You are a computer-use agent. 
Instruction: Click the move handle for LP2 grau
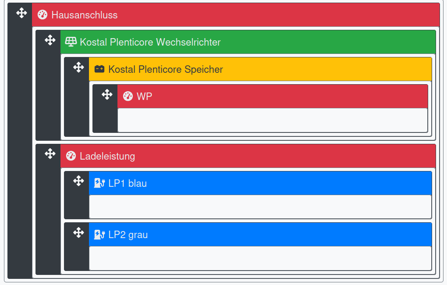(x=78, y=233)
